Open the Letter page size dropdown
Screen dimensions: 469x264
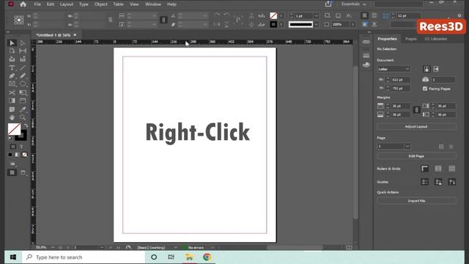394,69
